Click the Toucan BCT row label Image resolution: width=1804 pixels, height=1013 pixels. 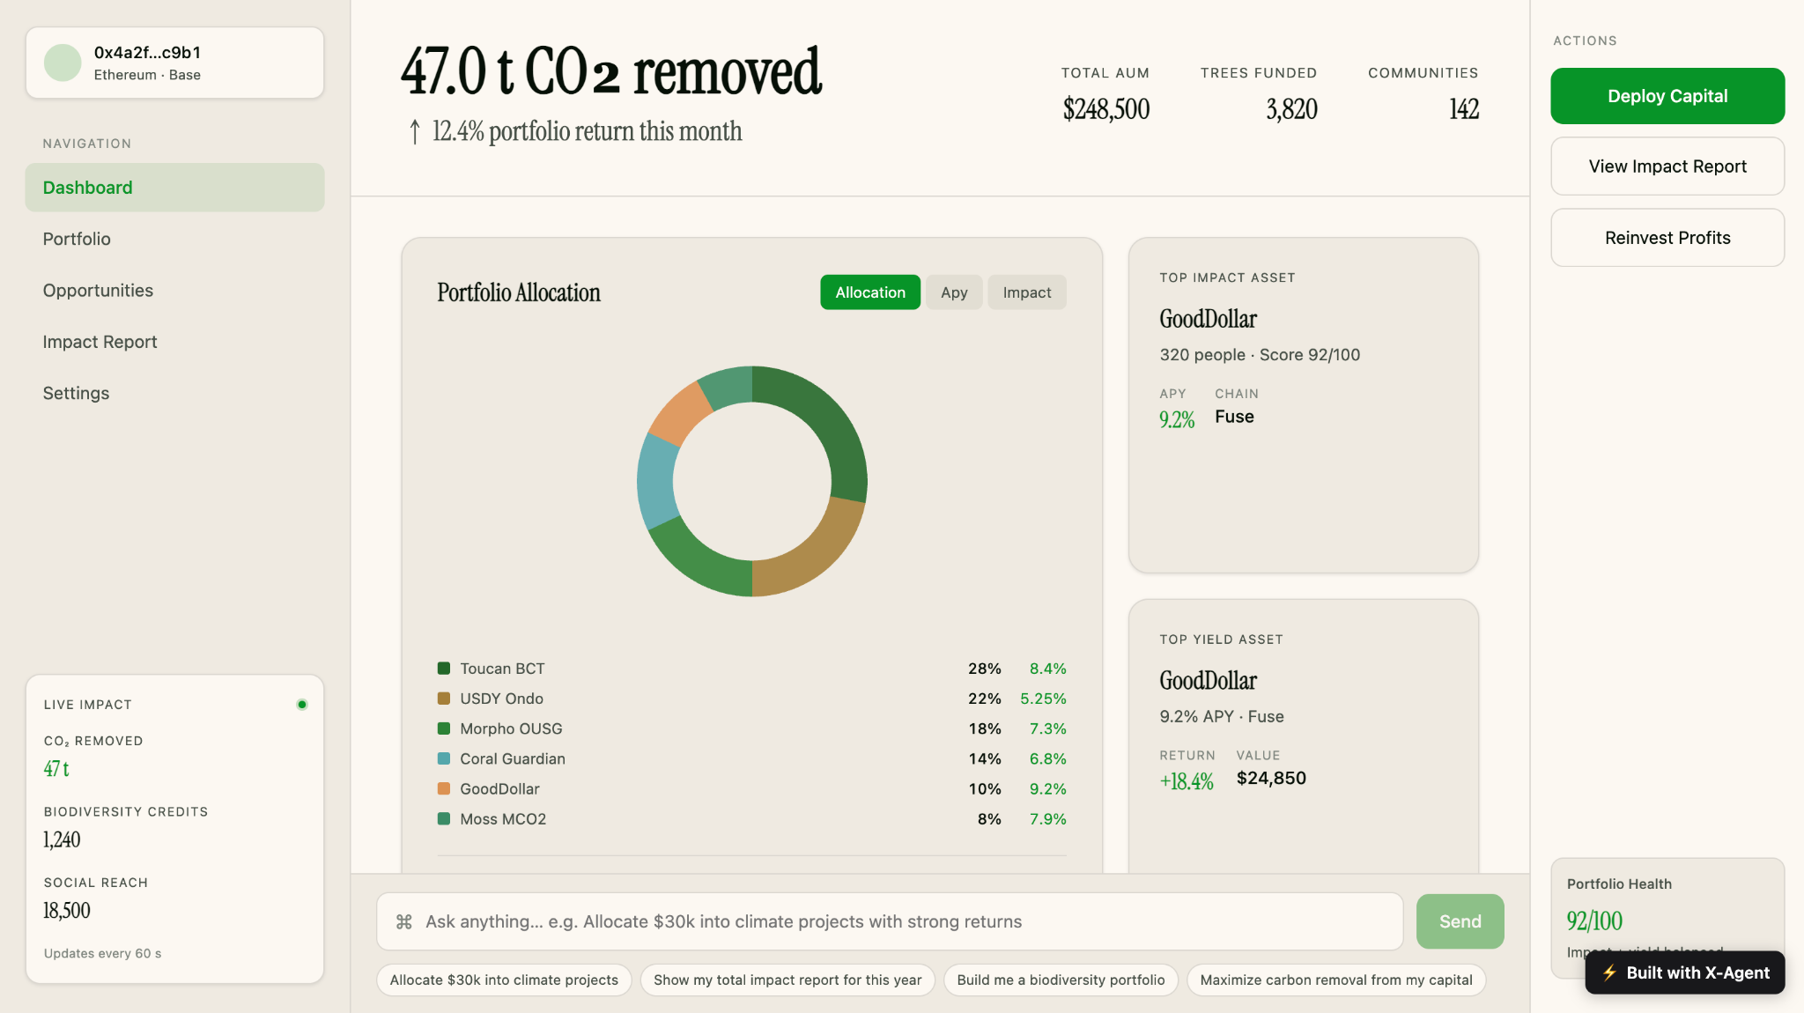(502, 669)
